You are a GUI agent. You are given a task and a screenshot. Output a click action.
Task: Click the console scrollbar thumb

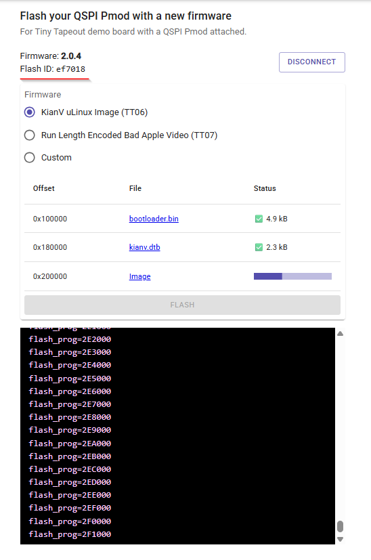[x=341, y=526]
